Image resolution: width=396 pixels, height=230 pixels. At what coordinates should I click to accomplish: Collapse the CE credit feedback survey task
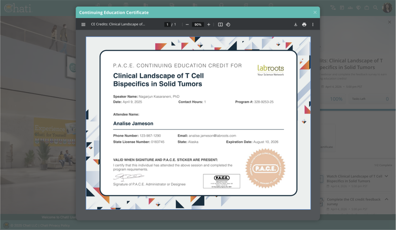387,199
